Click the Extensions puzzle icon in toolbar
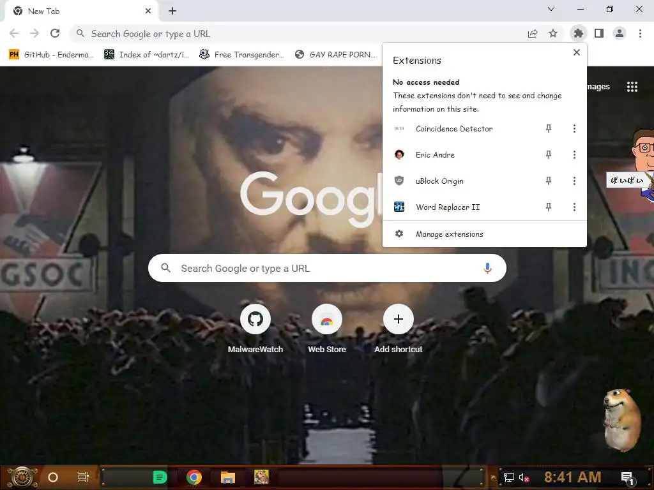The height and width of the screenshot is (490, 654). [x=578, y=33]
